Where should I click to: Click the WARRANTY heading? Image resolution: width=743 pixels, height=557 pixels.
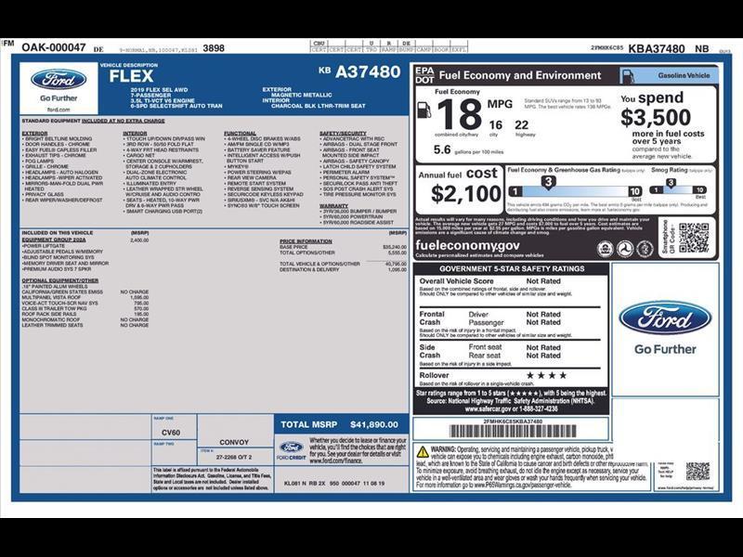333,206
